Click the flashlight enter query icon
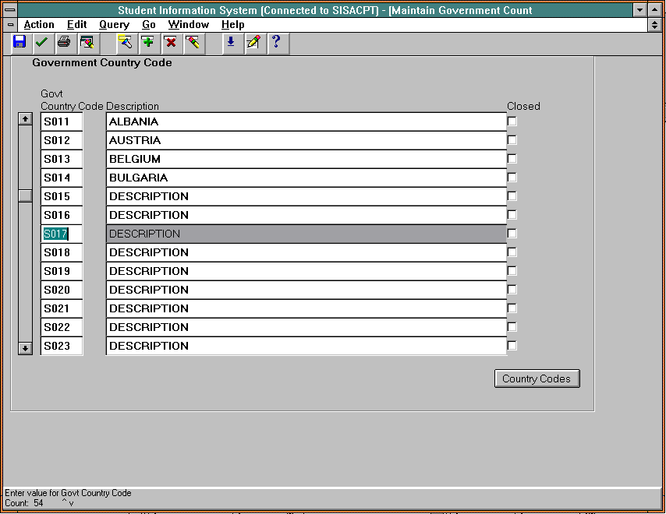Viewport: 666px width, 514px height. (x=125, y=42)
